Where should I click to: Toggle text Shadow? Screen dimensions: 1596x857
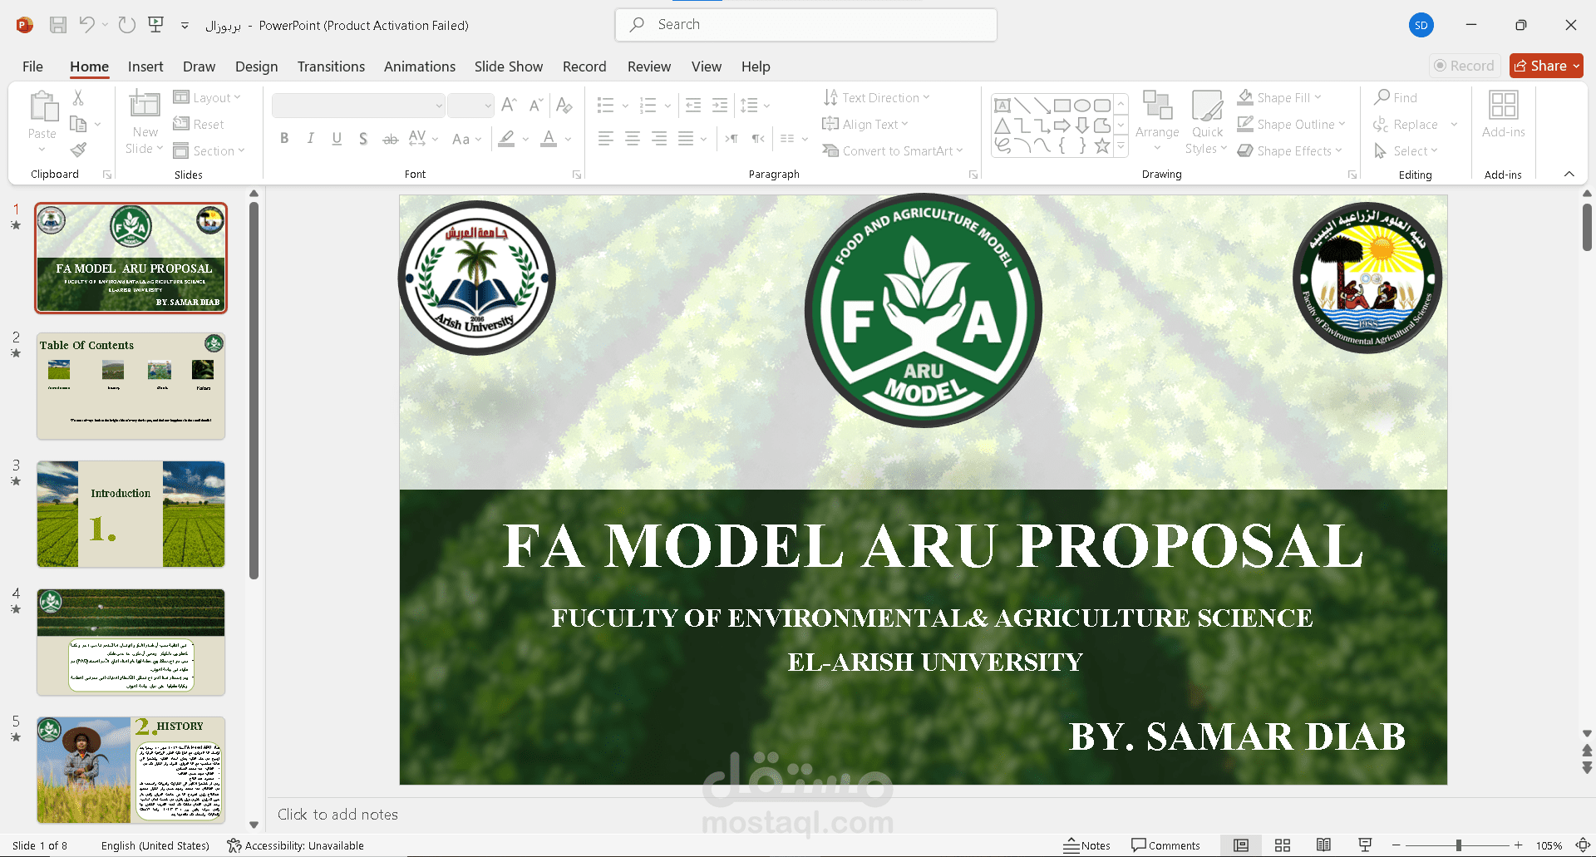pyautogui.click(x=363, y=139)
